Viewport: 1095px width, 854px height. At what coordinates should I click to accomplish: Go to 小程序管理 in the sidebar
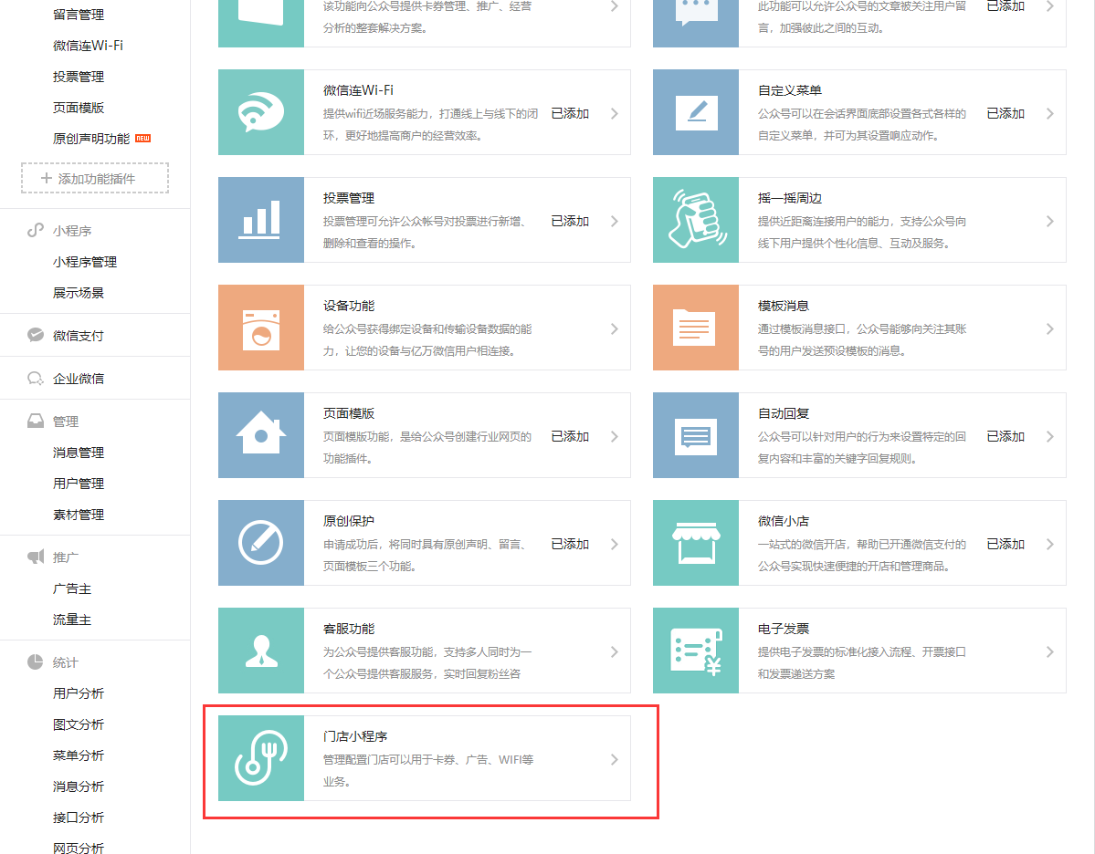(x=85, y=262)
